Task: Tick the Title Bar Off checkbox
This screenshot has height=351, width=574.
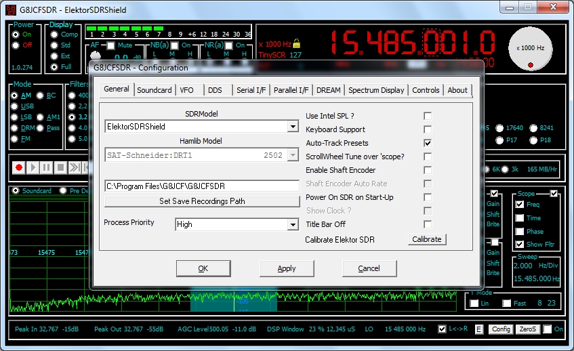Action: pos(428,224)
